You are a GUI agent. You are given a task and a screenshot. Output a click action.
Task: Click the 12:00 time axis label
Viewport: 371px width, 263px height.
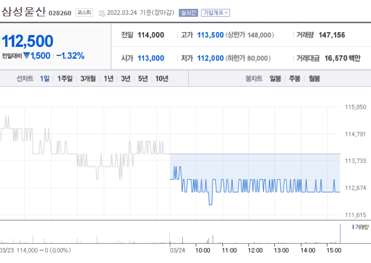click(255, 250)
